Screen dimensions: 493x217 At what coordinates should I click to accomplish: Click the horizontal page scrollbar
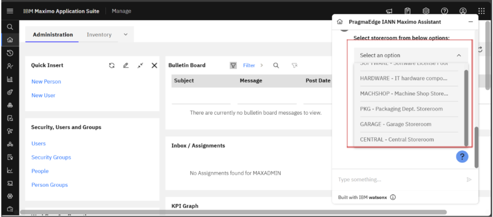(234, 212)
